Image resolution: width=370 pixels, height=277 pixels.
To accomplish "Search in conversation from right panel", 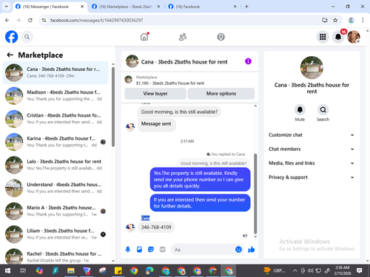I will point(323,109).
